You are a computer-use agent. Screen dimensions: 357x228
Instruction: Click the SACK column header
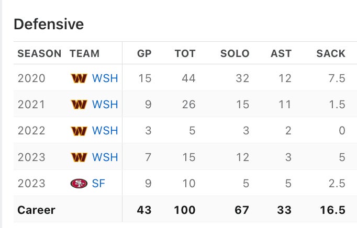click(x=331, y=53)
